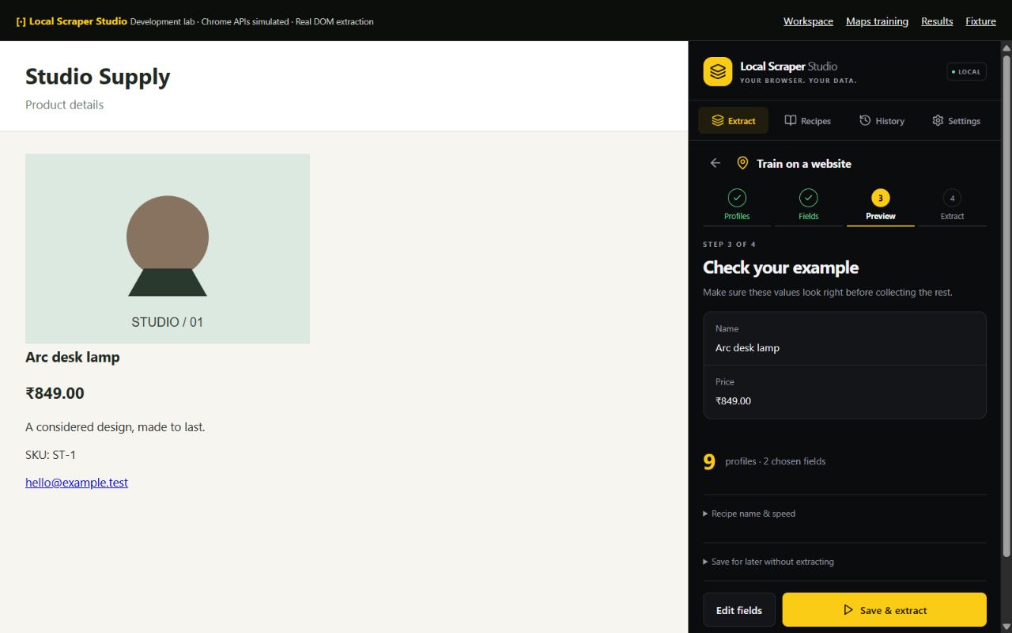The image size is (1012, 633).
Task: Click the hello@example.test email link
Action: coord(77,483)
